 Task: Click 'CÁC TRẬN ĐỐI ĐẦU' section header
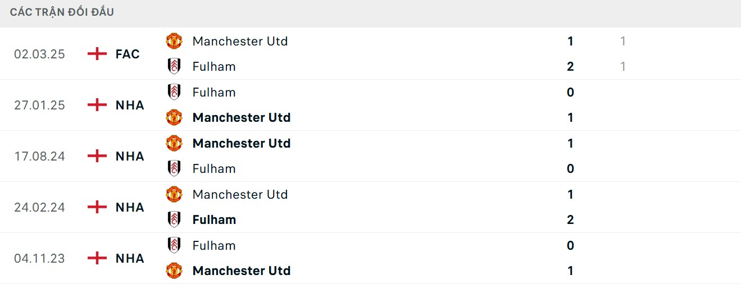[x=62, y=12]
